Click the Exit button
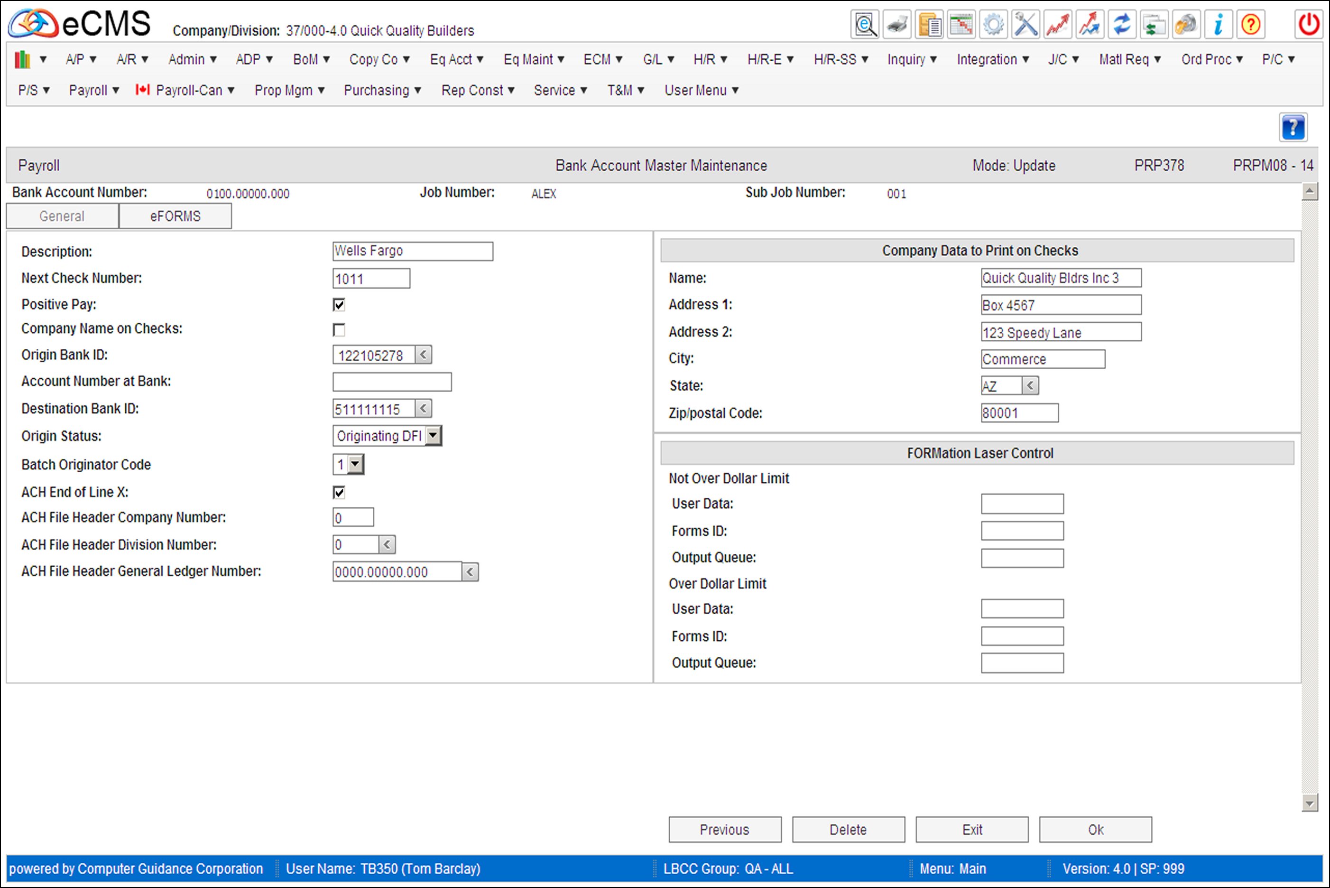This screenshot has height=888, width=1330. pos(972,830)
